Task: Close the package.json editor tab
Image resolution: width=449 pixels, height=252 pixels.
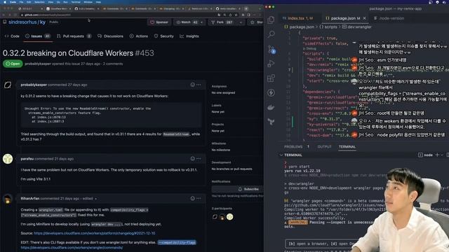Action: (364, 18)
